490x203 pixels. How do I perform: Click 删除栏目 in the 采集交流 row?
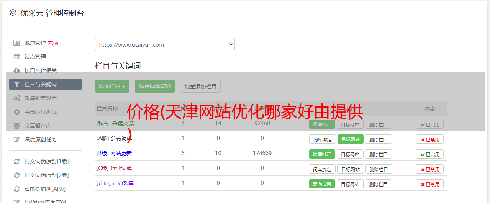(x=379, y=124)
